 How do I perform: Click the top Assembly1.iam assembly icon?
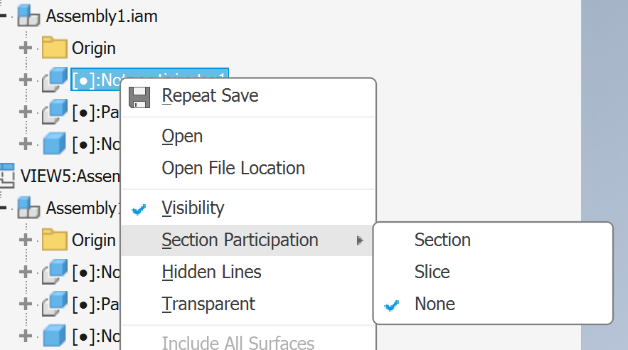click(28, 16)
